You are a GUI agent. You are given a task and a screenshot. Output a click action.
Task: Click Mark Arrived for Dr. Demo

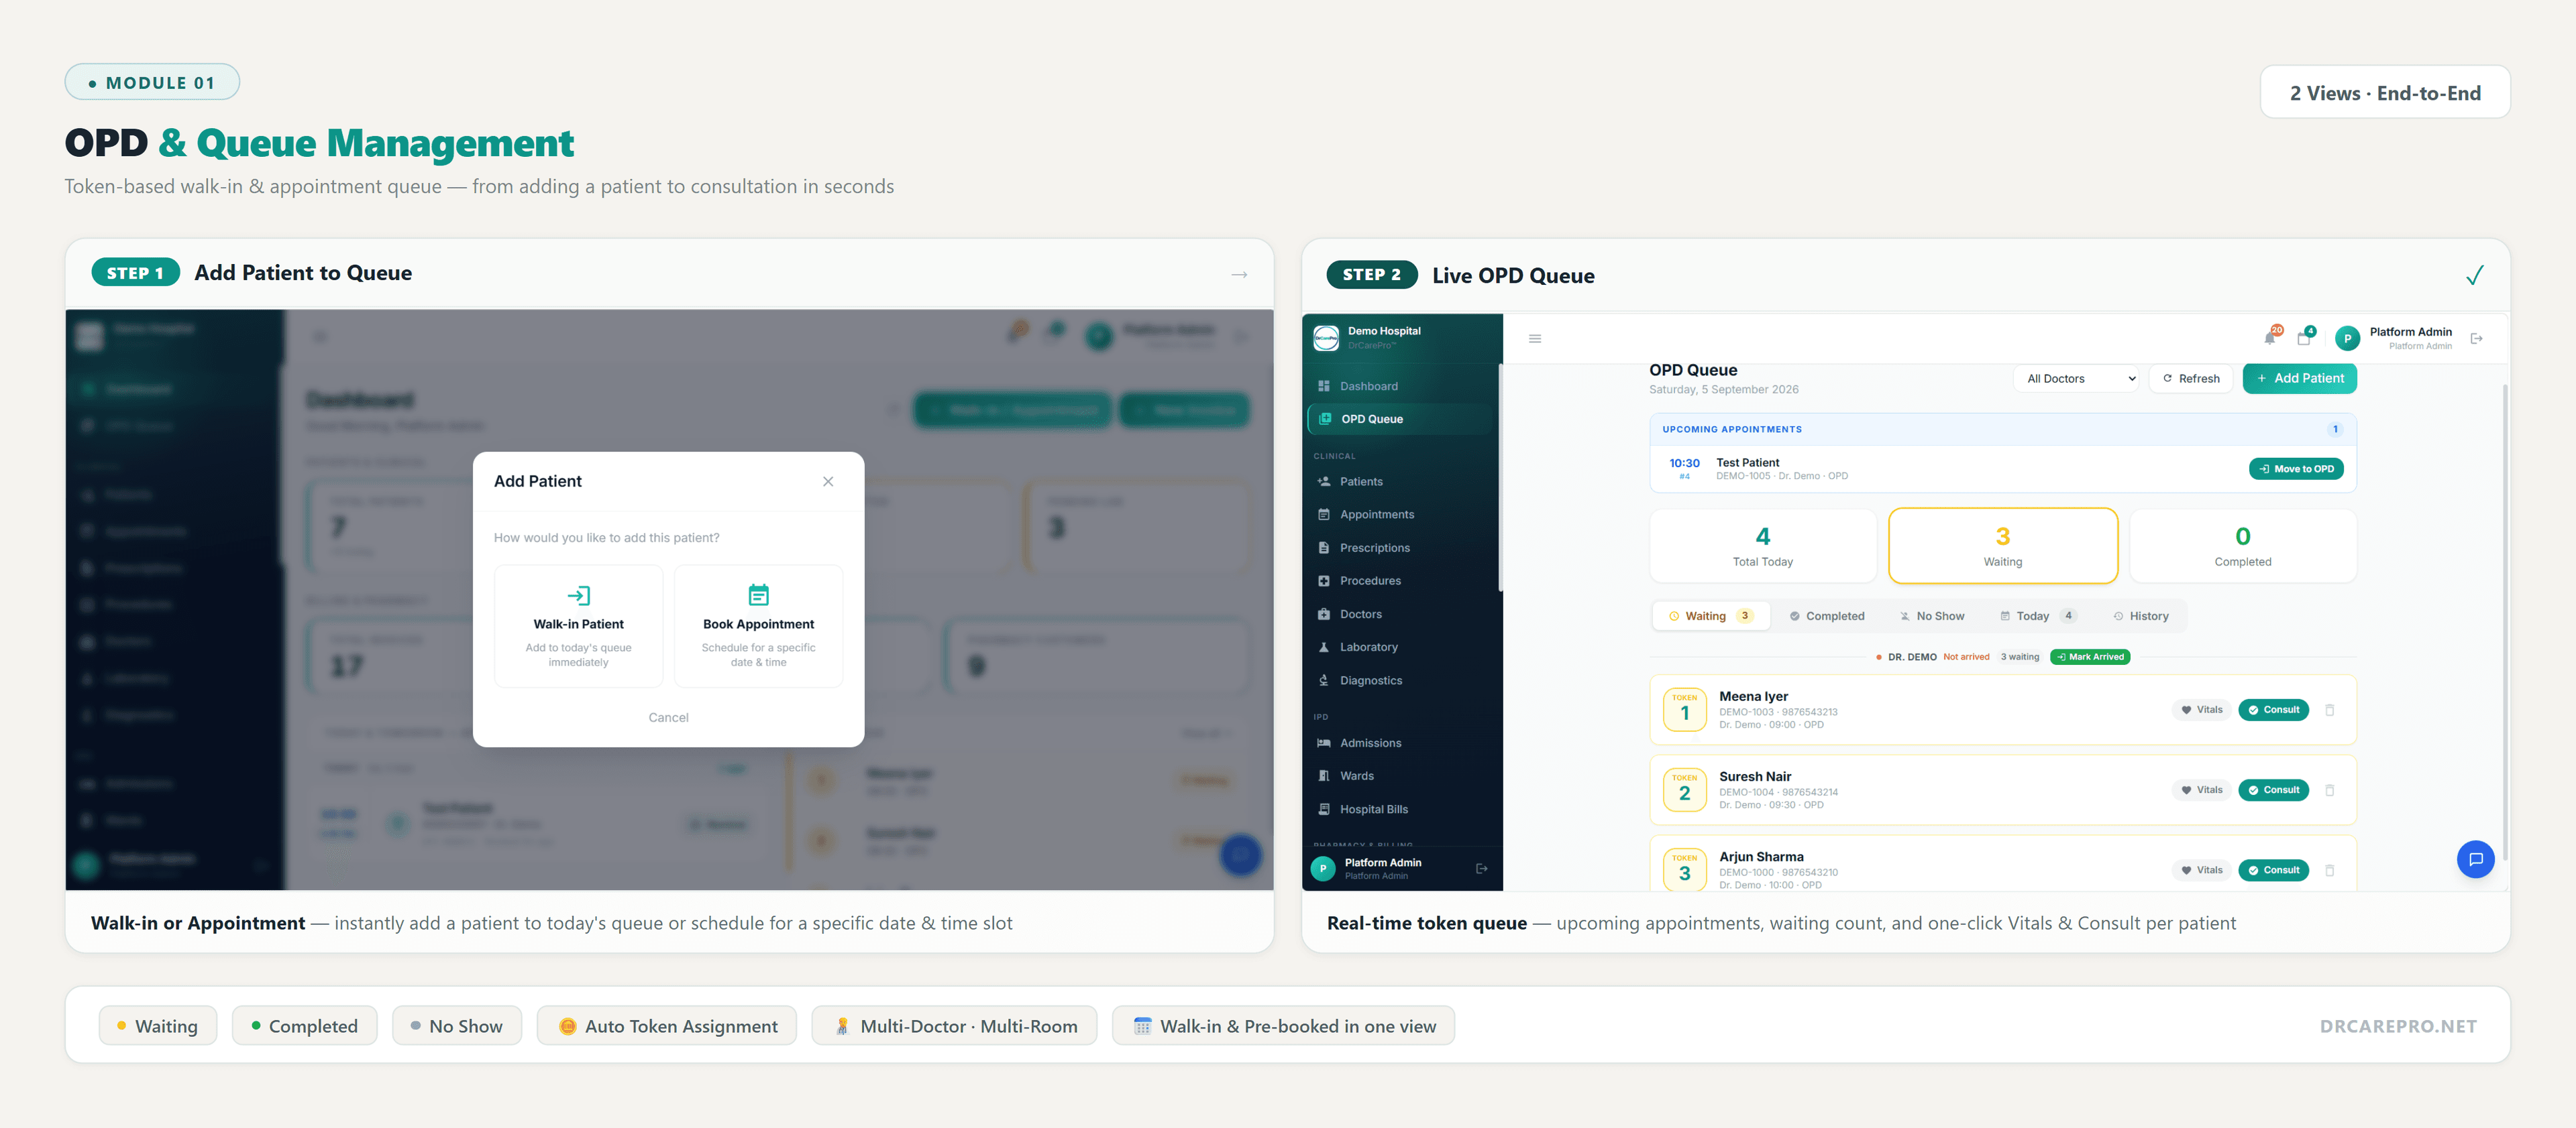point(2090,656)
